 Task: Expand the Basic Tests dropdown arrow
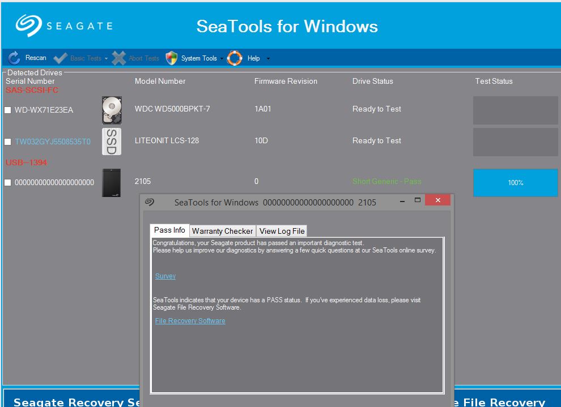107,59
